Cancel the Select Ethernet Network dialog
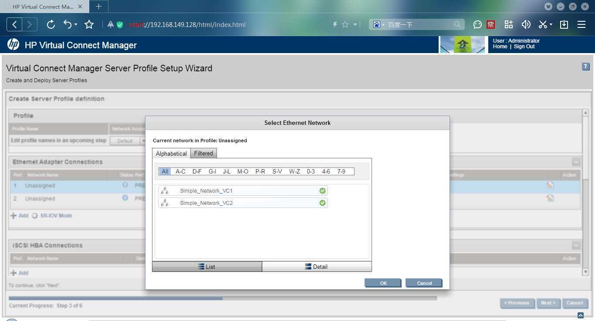 [424, 283]
